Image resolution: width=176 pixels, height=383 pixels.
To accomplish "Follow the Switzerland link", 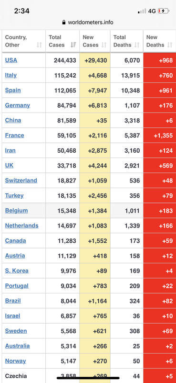I will [21, 180].
